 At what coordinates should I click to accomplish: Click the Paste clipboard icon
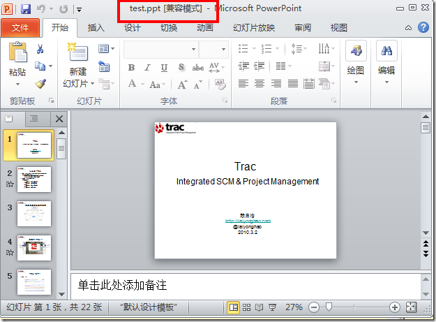click(18, 52)
